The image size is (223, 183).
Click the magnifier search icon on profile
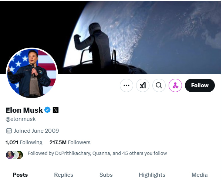[159, 85]
